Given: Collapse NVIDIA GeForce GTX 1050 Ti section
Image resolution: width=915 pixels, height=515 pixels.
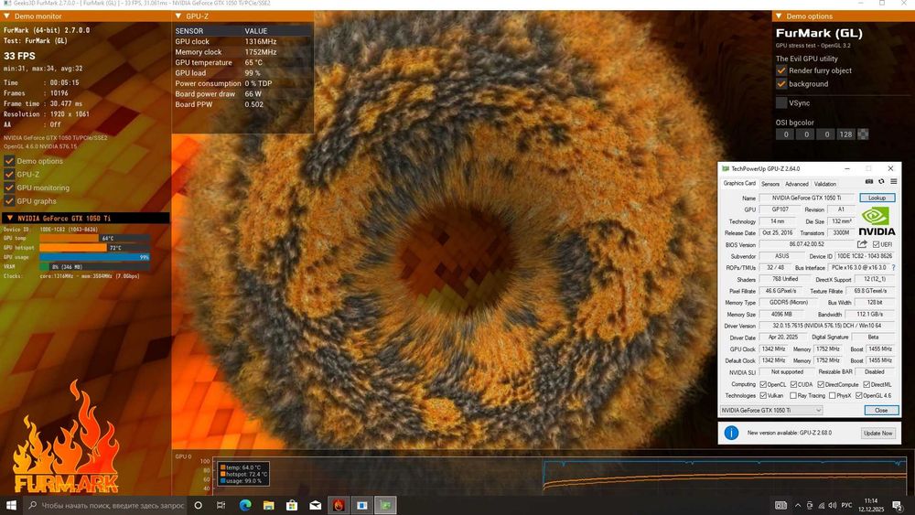Looking at the screenshot, I should 9,218.
